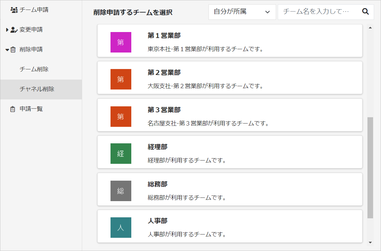
Task: Collapse the 削除申請 tree arrow
Action: click(7, 50)
